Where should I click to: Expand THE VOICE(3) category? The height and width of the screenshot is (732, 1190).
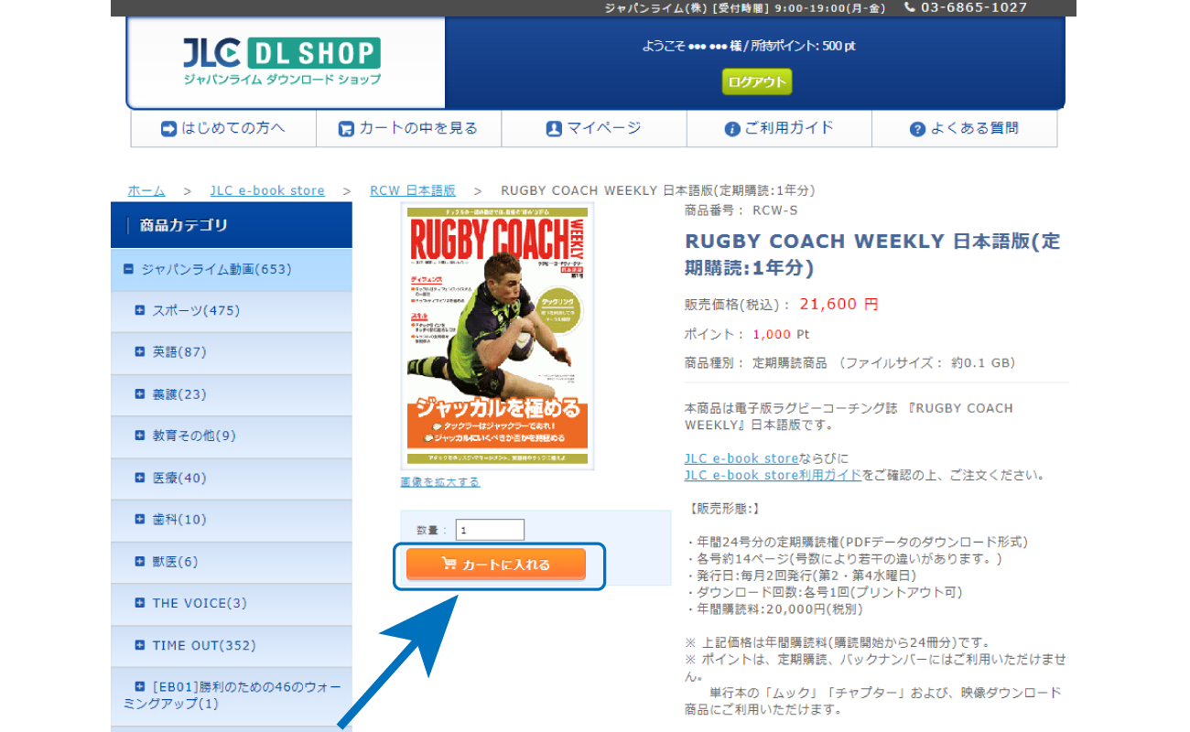click(x=140, y=603)
